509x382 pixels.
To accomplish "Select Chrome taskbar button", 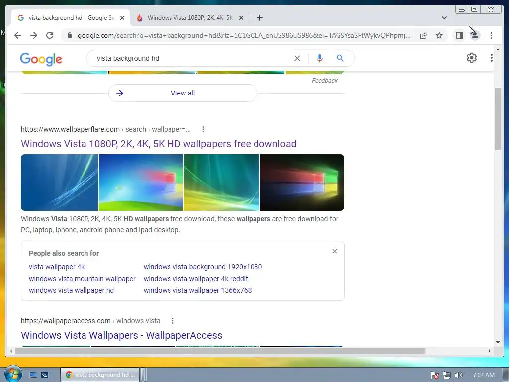I will pos(100,375).
